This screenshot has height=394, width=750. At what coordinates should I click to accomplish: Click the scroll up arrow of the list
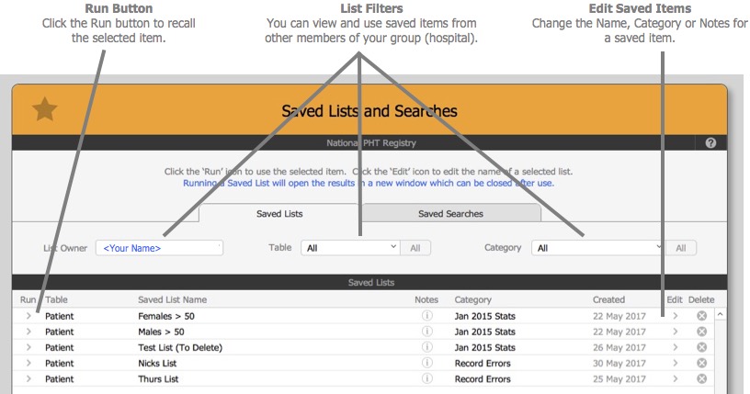[720, 315]
